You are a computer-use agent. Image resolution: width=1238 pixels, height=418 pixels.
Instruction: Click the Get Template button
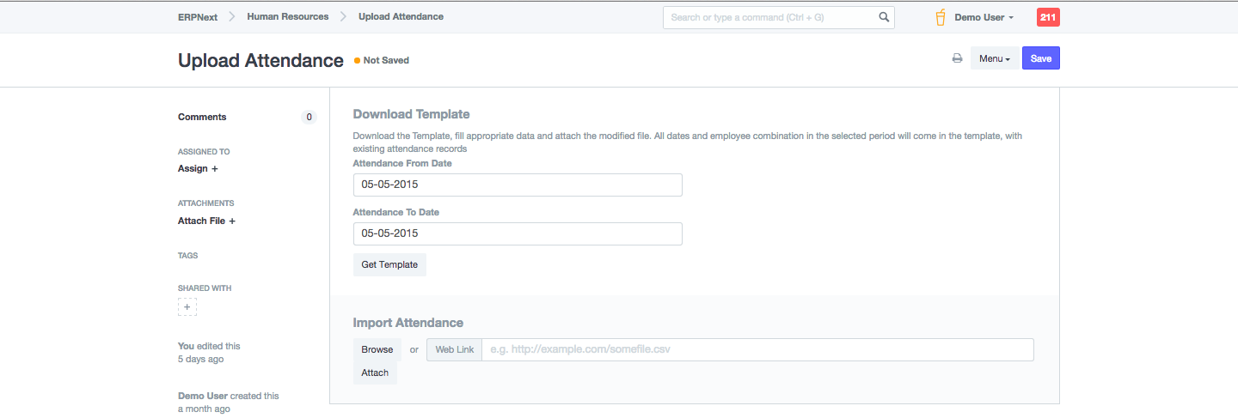click(x=389, y=264)
